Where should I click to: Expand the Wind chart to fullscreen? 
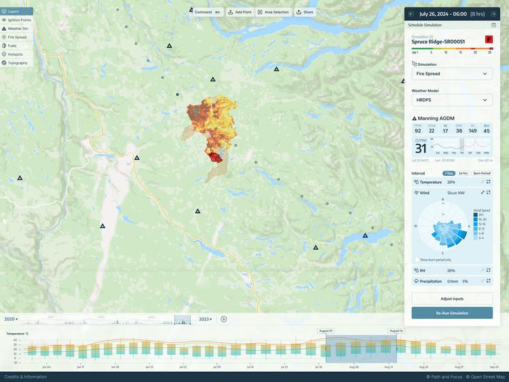(489, 193)
